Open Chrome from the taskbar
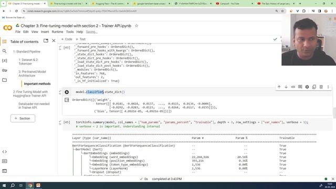 click(x=30, y=185)
